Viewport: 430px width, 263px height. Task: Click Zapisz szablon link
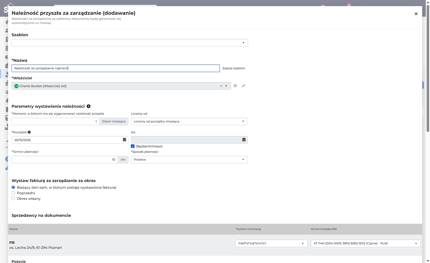(234, 68)
